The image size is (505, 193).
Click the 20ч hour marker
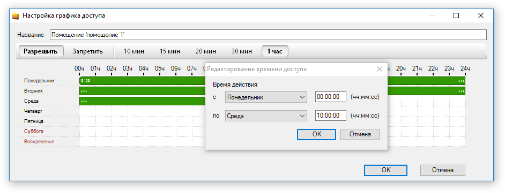click(401, 68)
